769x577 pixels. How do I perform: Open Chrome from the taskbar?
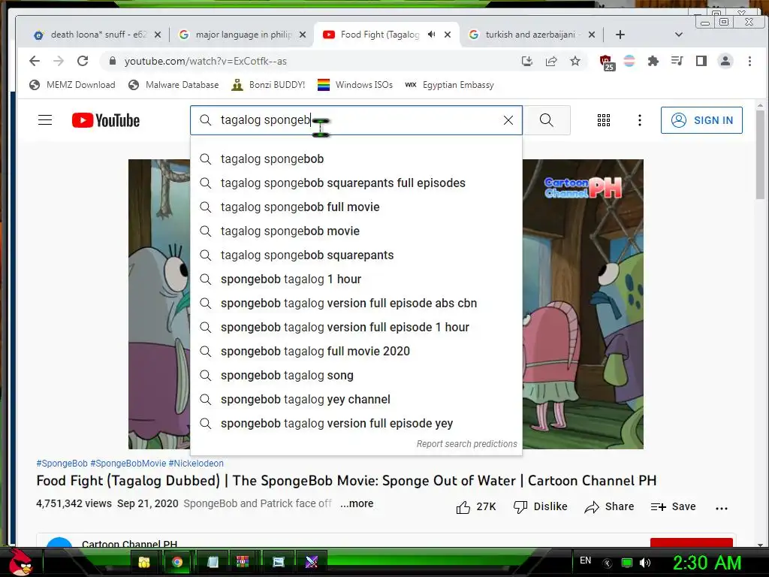[177, 562]
